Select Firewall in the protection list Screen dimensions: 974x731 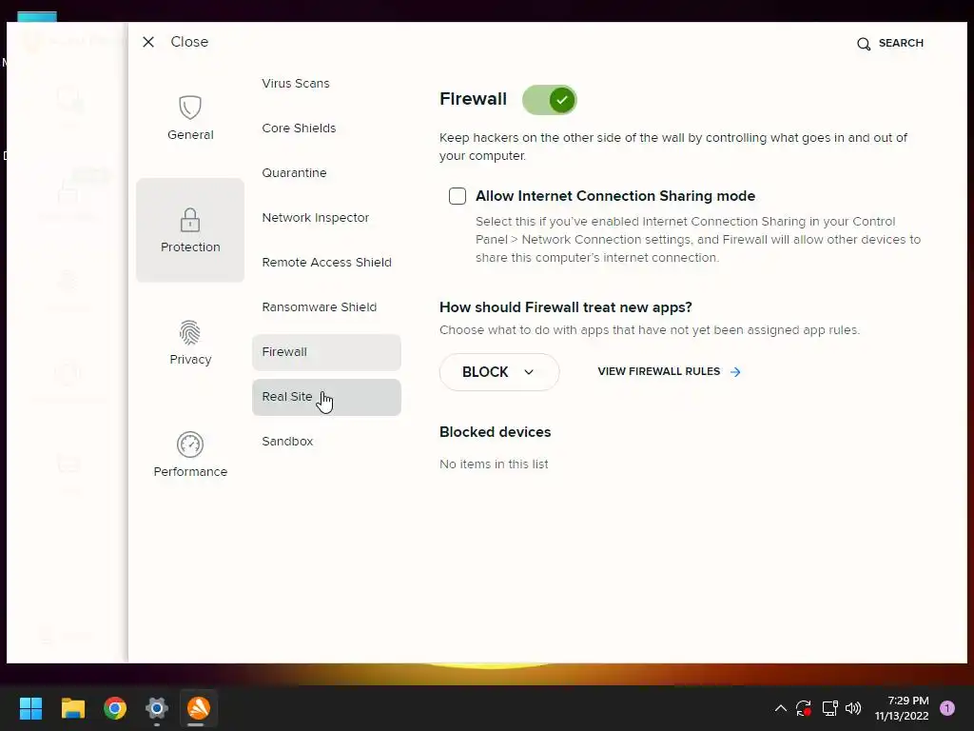pos(327,352)
